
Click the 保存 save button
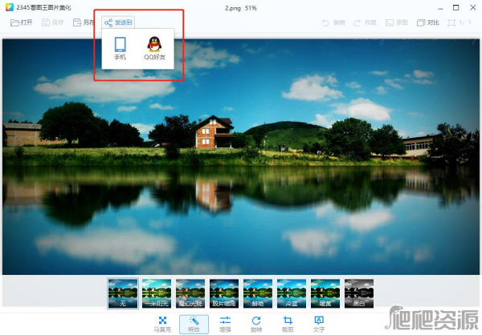pos(52,22)
